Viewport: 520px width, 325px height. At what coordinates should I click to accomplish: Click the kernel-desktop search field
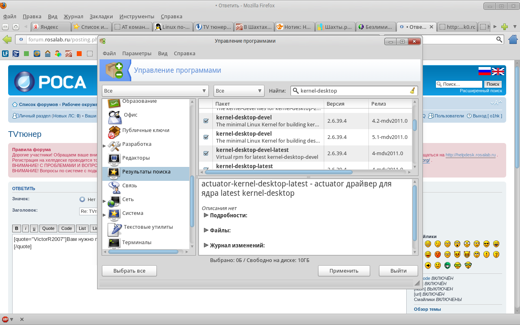tap(354, 91)
